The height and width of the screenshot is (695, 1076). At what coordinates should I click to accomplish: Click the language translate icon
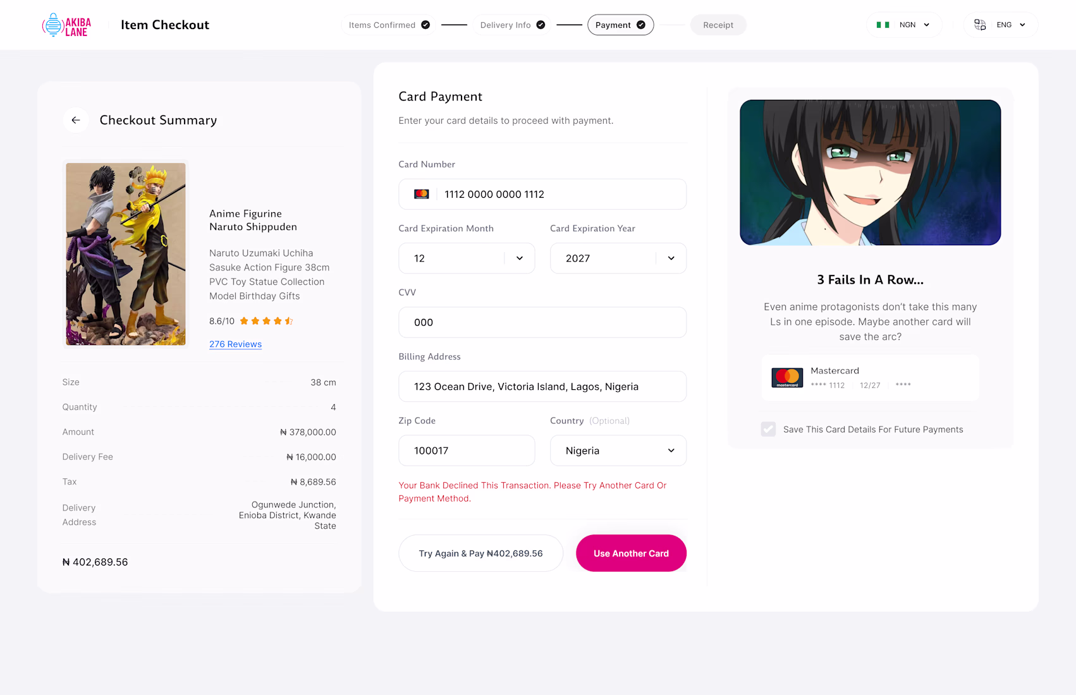click(980, 25)
